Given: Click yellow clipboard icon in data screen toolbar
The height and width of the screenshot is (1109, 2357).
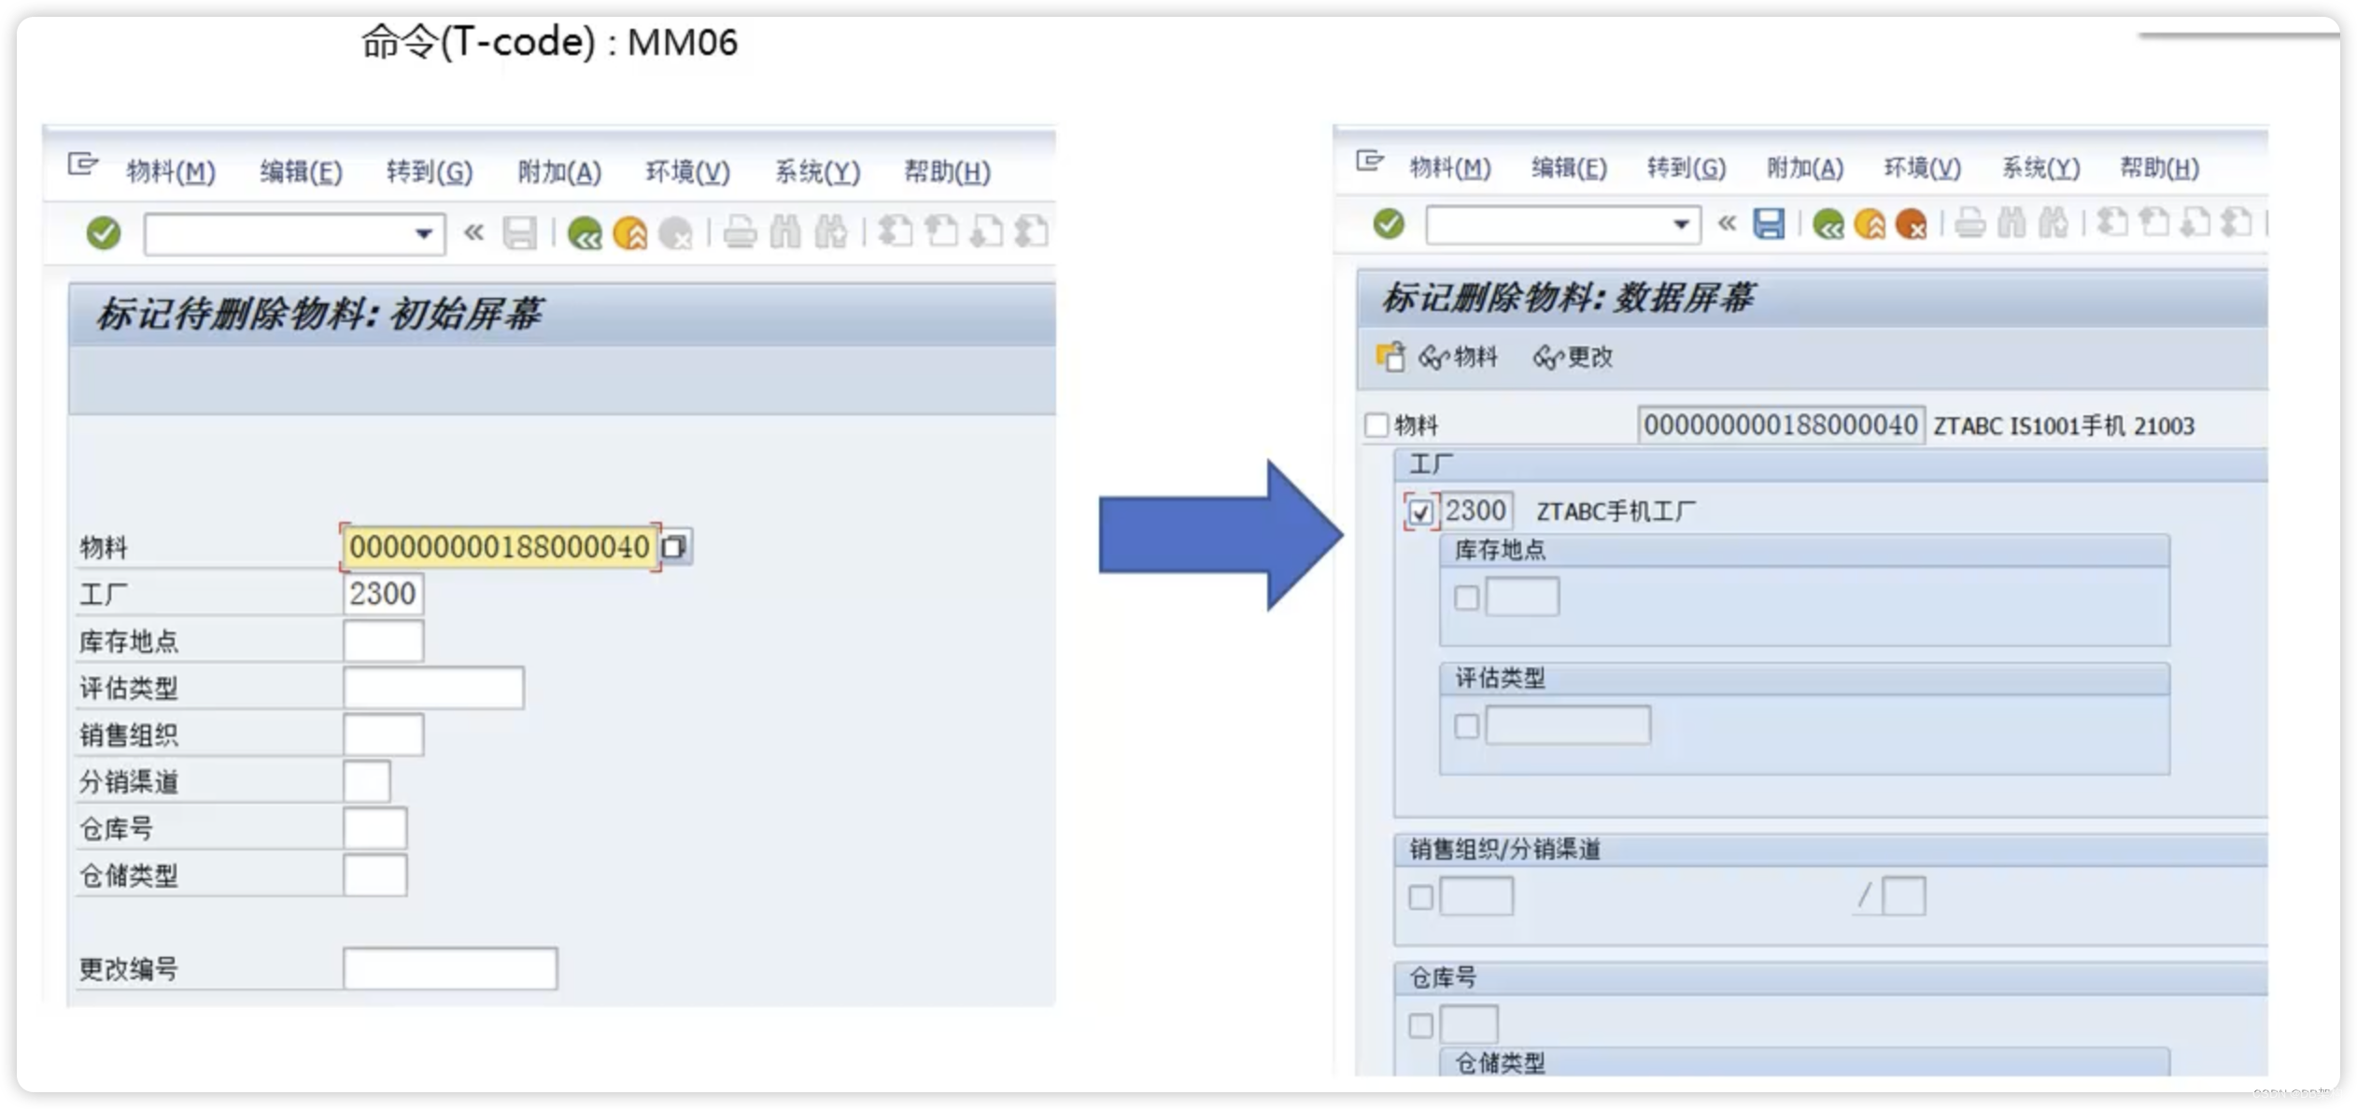Looking at the screenshot, I should click(x=1390, y=356).
